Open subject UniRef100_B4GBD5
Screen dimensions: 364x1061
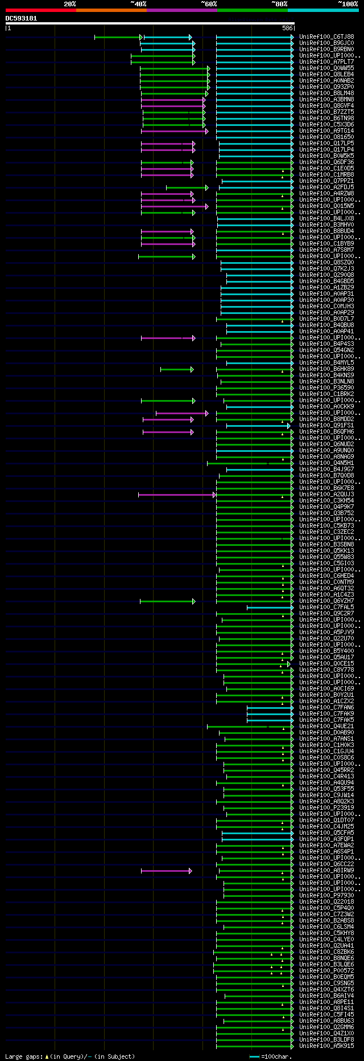coord(326,281)
